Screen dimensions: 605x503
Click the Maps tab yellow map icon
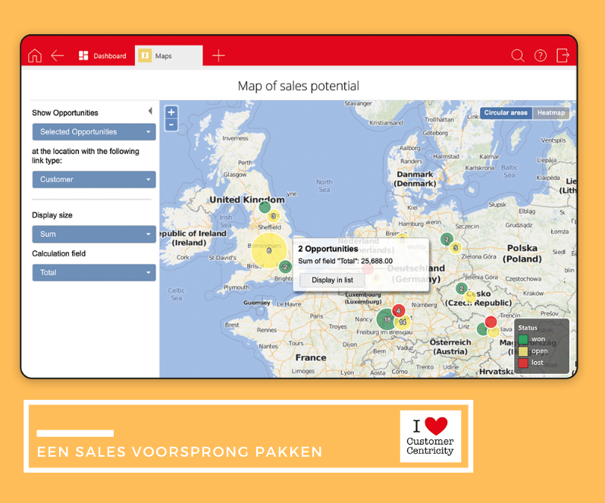(x=145, y=55)
